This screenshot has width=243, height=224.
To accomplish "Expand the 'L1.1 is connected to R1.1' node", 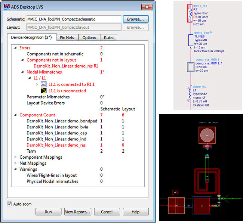I will (37, 84).
